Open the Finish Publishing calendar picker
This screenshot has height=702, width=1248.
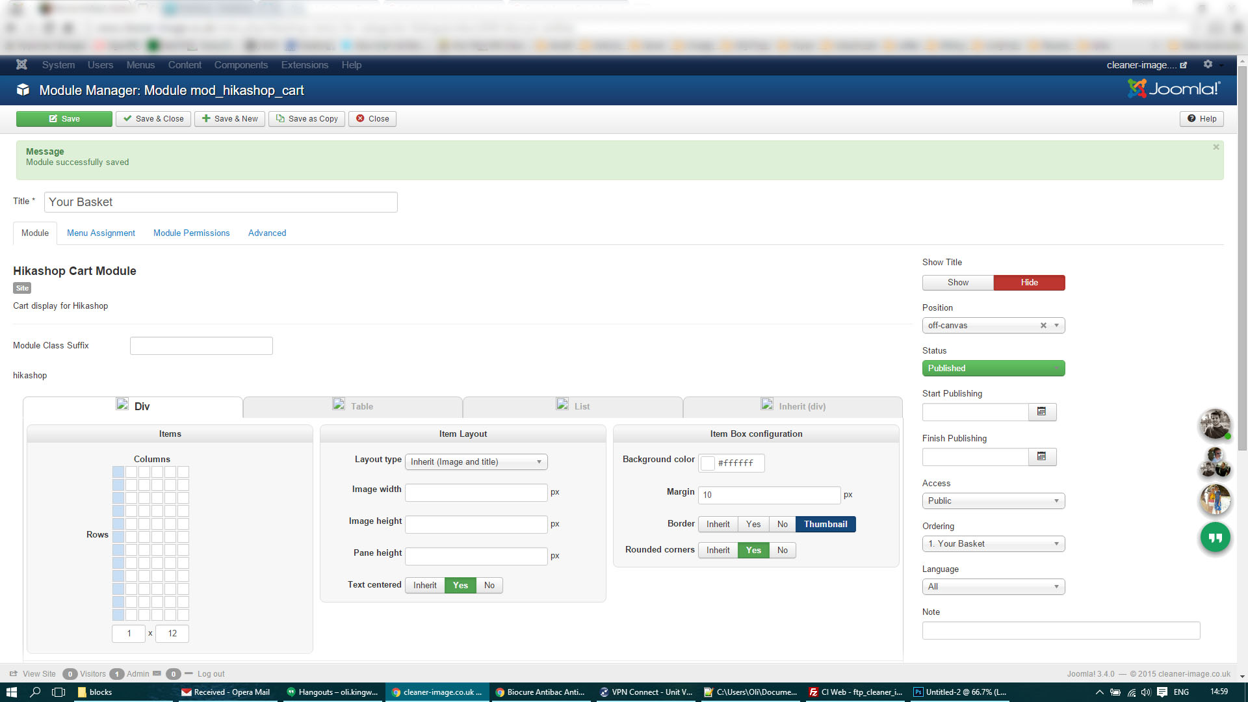[x=1041, y=456]
